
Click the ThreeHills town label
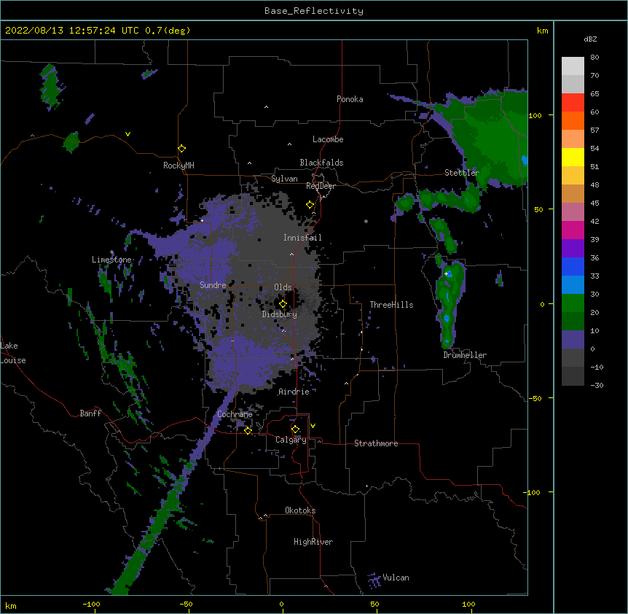coord(391,305)
